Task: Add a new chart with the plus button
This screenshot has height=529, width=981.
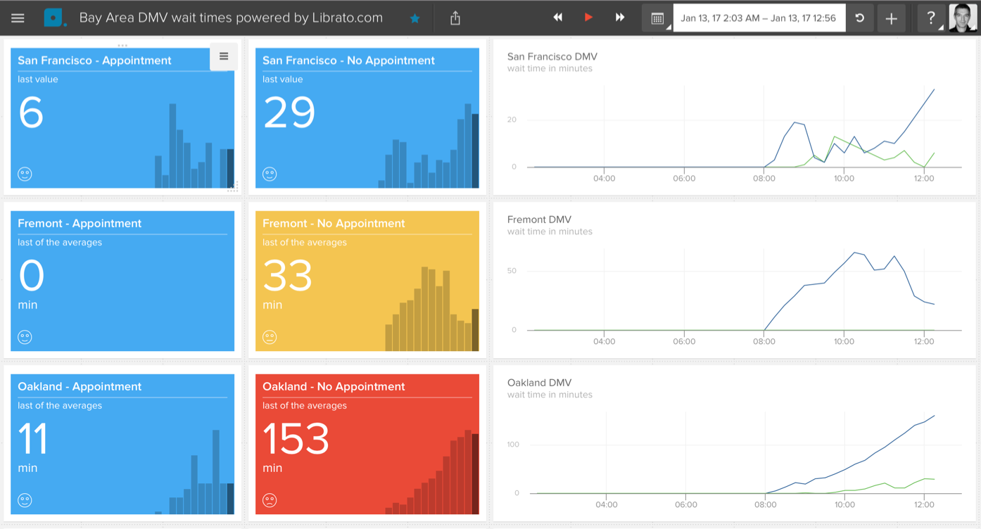Action: 891,18
